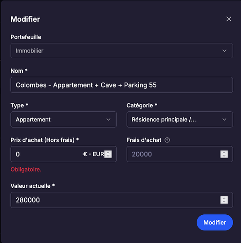Close the Modifier dialog with the X

click(x=229, y=19)
